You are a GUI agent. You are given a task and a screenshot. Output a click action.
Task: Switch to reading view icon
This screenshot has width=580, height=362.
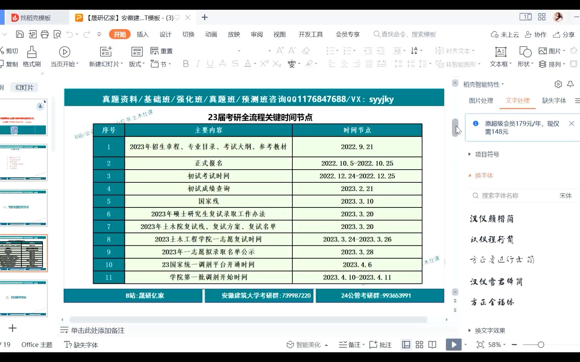point(432,345)
